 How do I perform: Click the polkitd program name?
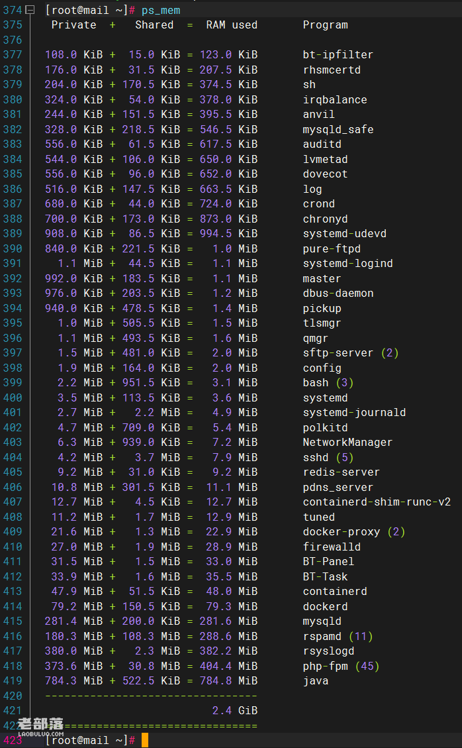click(325, 427)
